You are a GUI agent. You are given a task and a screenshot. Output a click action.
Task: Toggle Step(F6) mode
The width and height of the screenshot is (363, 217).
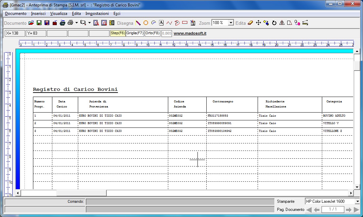[x=118, y=33]
